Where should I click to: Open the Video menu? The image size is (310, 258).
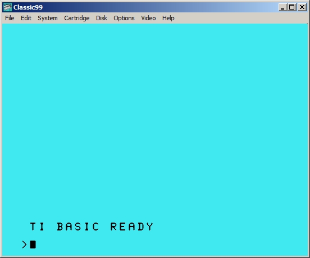(148, 18)
